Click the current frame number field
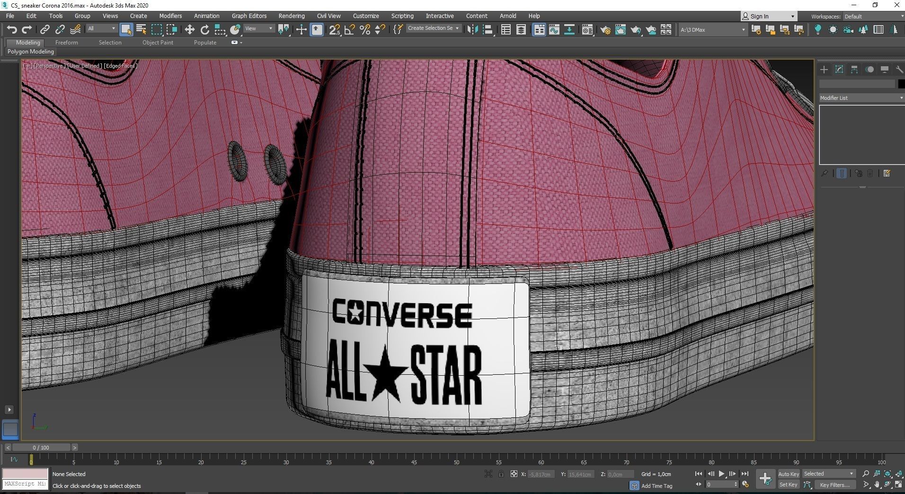 coord(719,485)
